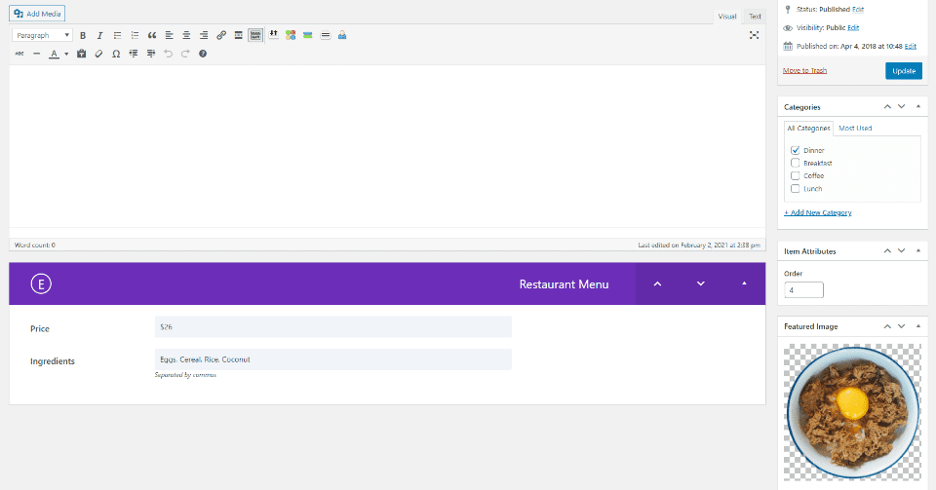The width and height of the screenshot is (936, 490).
Task: Switch to the Text editor tab
Action: pyautogui.click(x=755, y=17)
